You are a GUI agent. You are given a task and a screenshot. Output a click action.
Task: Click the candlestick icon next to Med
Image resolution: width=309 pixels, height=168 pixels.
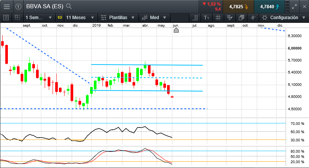[145, 18]
